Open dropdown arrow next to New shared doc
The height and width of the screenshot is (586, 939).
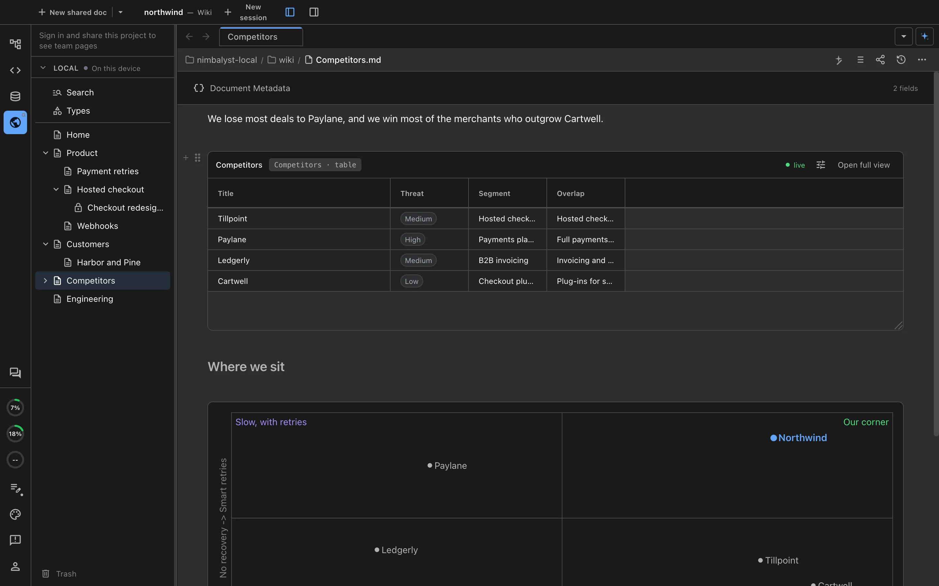point(121,12)
